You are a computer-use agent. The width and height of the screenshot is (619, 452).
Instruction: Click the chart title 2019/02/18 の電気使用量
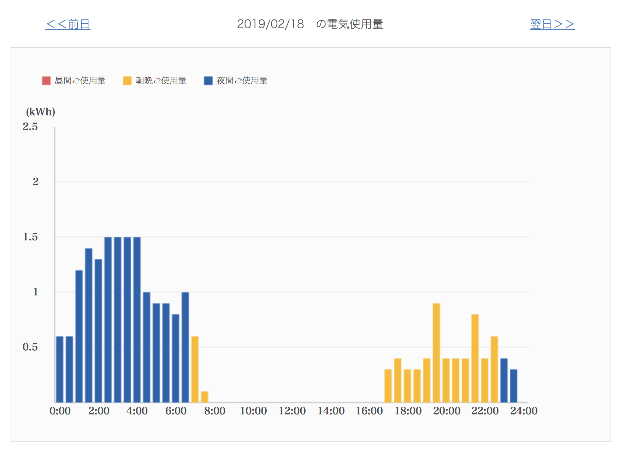tap(310, 24)
